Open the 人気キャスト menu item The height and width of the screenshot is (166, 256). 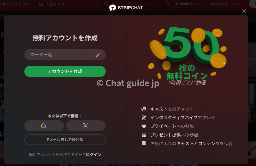pos(53,4)
